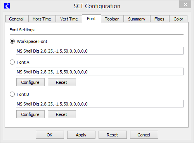Select the Font B radio button

(x=12, y=94)
